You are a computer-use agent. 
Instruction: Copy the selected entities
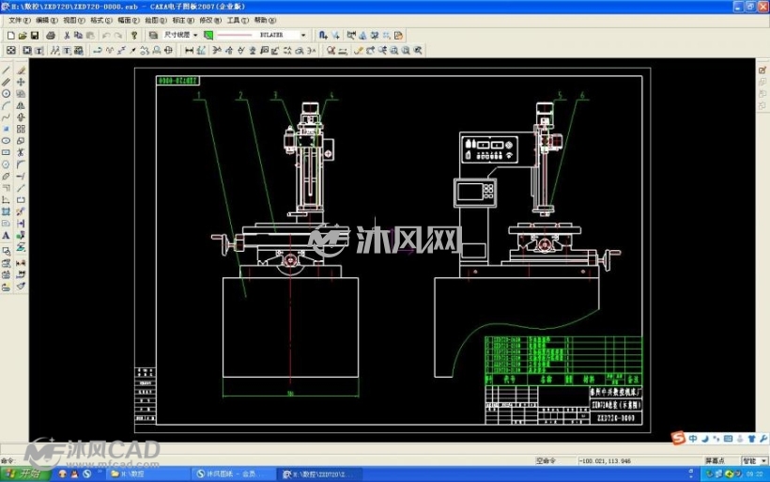pos(78,36)
